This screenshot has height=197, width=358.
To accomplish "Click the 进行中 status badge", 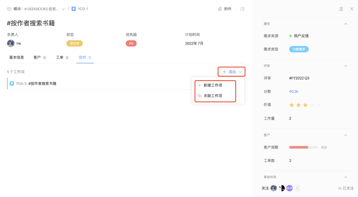I will tap(74, 43).
